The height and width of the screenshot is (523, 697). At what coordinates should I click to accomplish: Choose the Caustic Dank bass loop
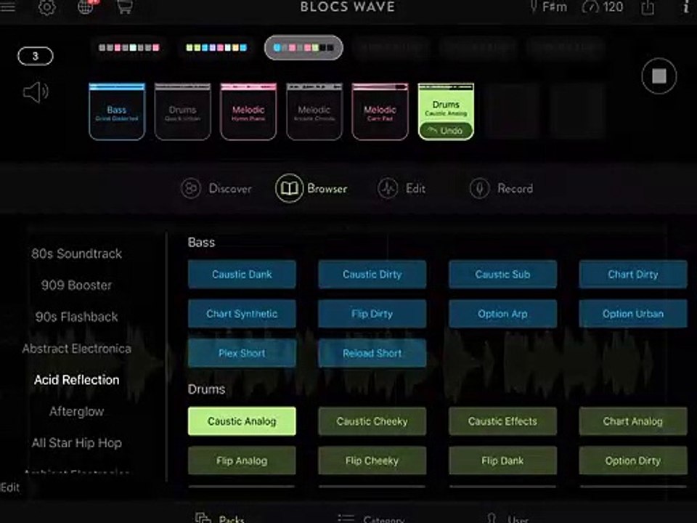click(x=242, y=275)
